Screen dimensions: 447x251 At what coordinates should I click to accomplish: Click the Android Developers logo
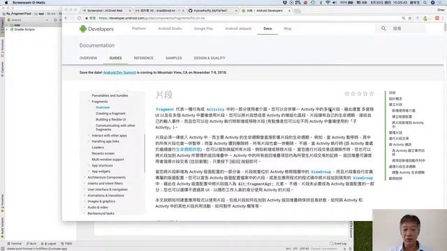pos(96,29)
